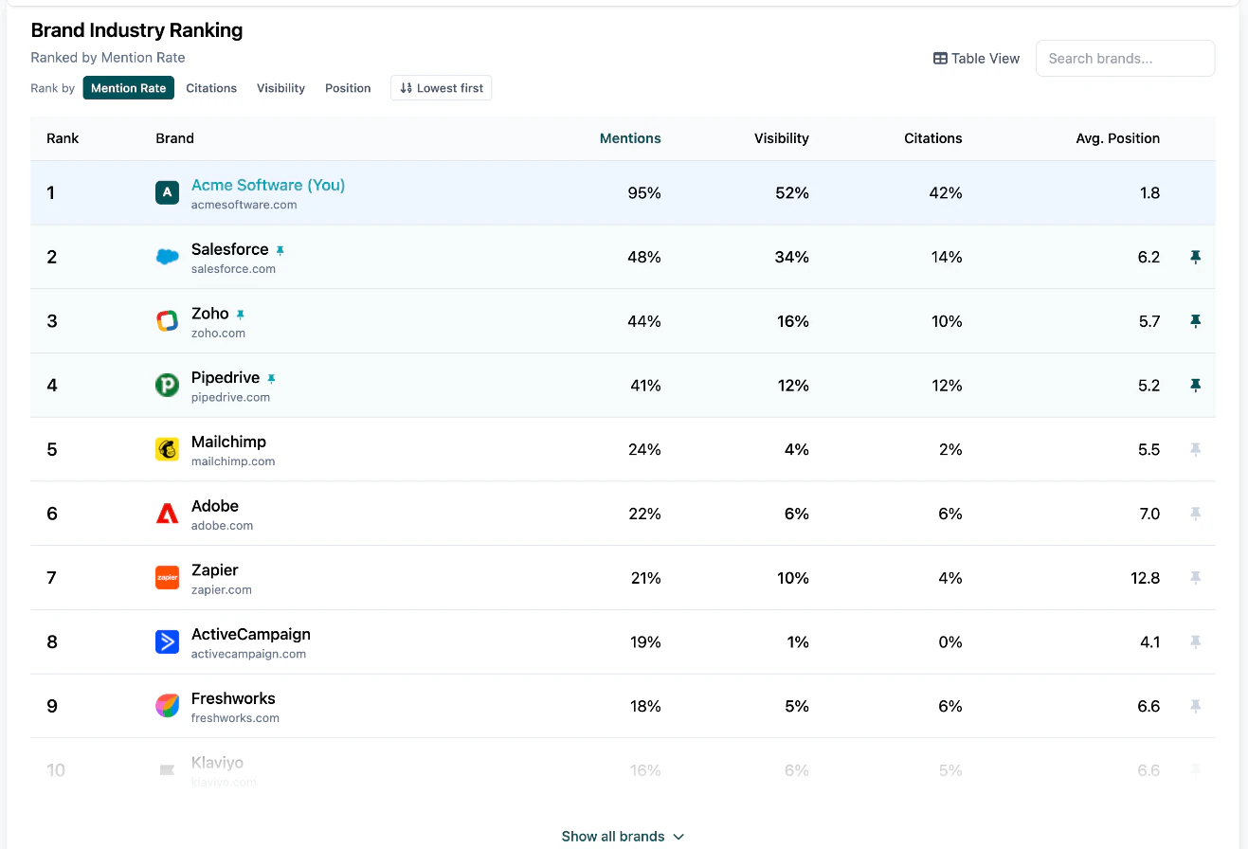The image size is (1248, 849).
Task: Click the Zapier brand logo
Action: [167, 578]
